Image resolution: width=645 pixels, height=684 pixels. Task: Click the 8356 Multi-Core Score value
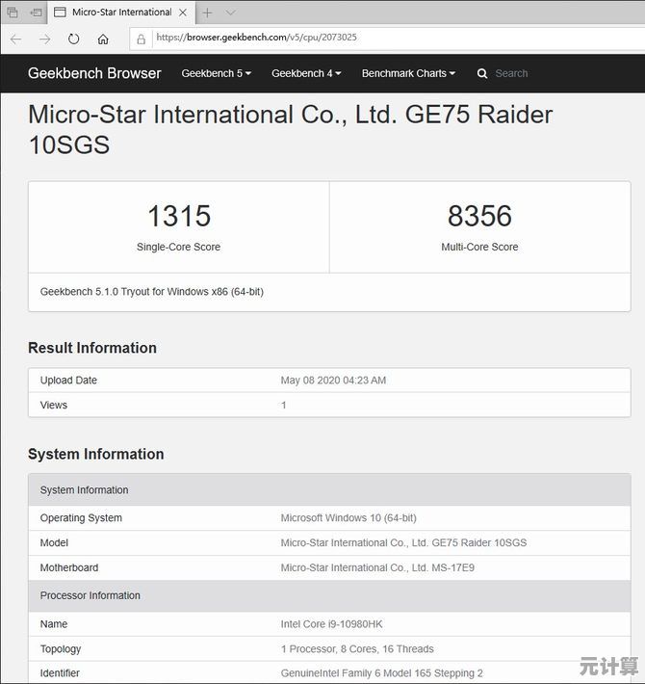pos(479,216)
